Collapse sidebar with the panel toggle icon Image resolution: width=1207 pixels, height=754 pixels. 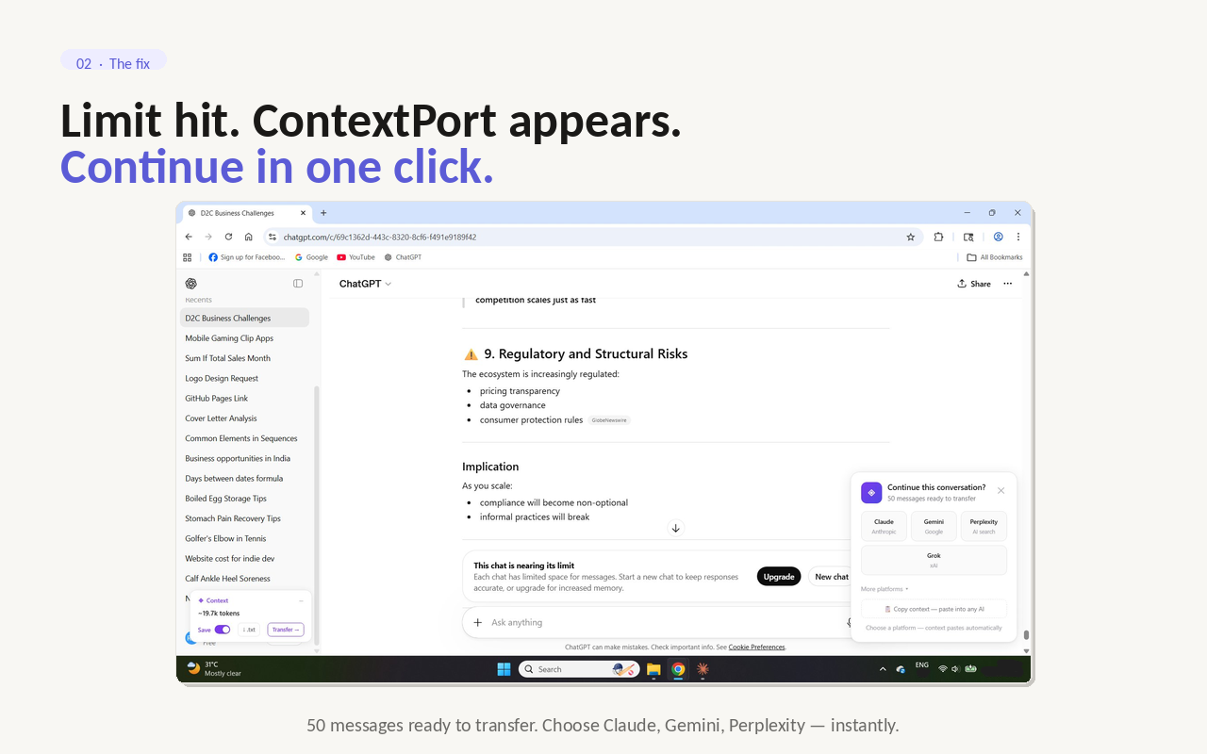[298, 284]
